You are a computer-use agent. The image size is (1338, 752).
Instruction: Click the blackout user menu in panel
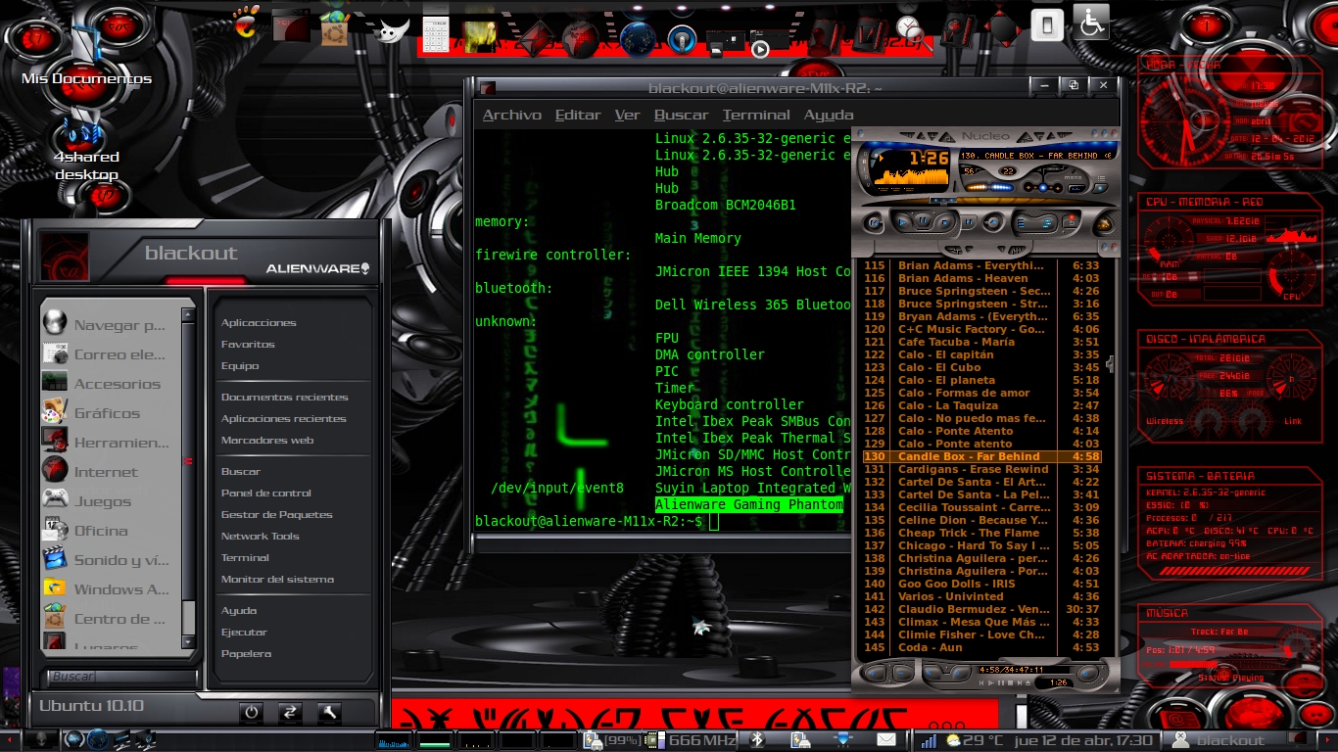point(1220,740)
